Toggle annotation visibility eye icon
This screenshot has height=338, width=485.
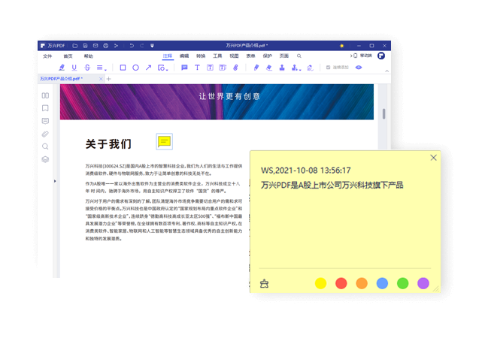point(359,68)
